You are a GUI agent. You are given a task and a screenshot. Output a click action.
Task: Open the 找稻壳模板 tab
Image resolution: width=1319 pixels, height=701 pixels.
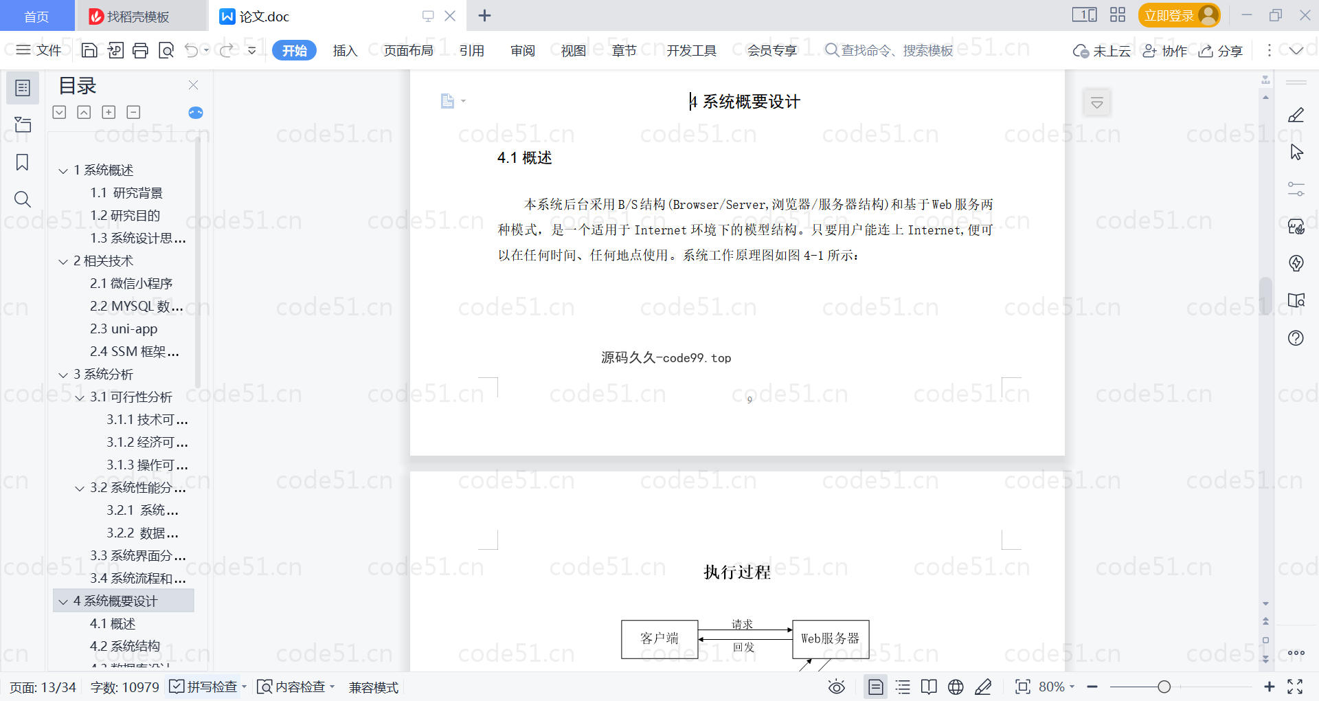(140, 16)
